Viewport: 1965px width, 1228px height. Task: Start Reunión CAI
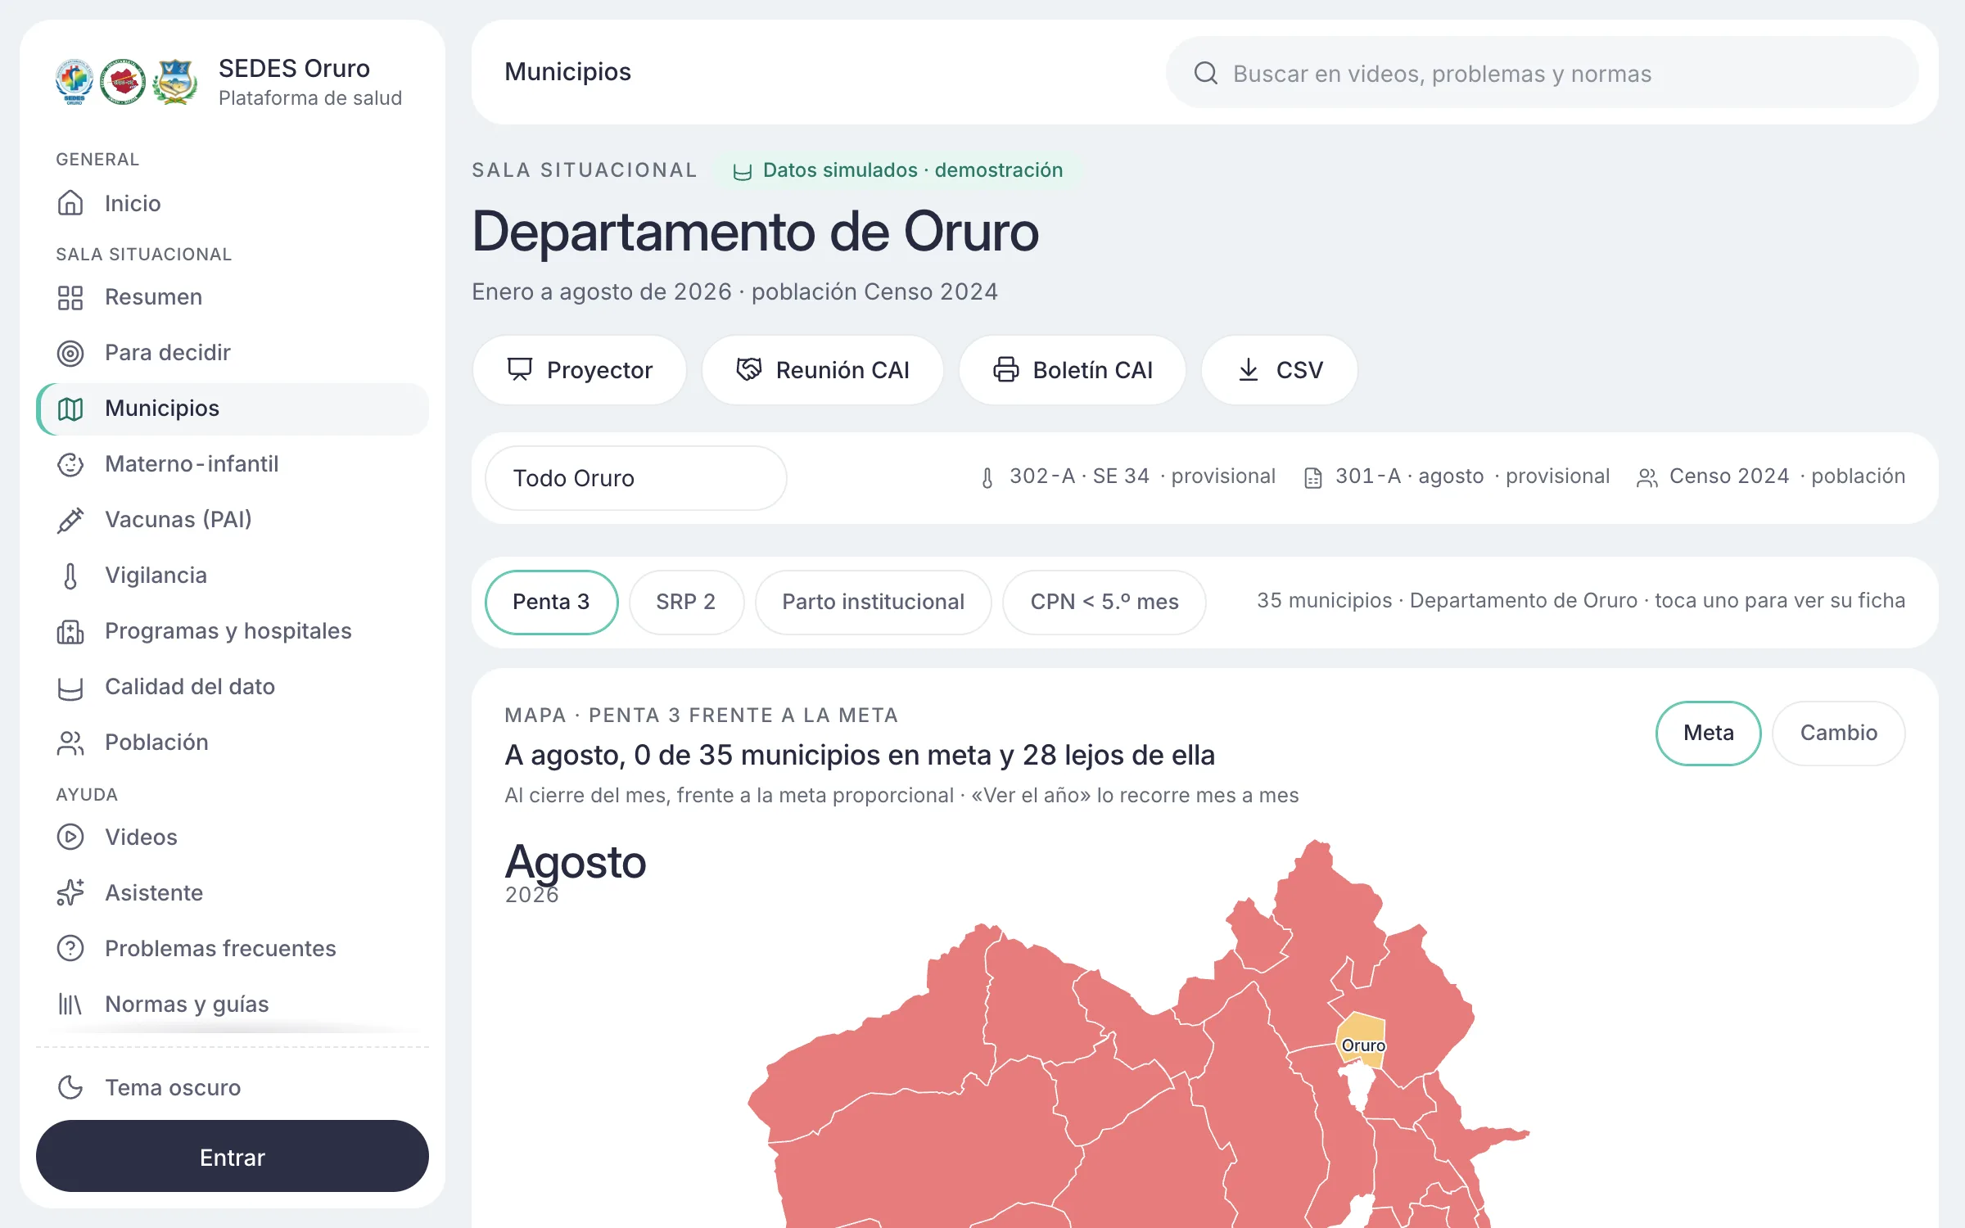(x=822, y=370)
